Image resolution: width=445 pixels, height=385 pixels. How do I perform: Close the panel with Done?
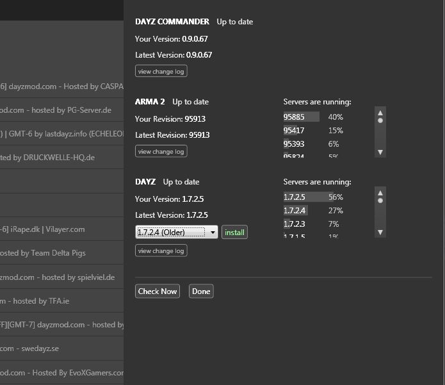pyautogui.click(x=201, y=291)
